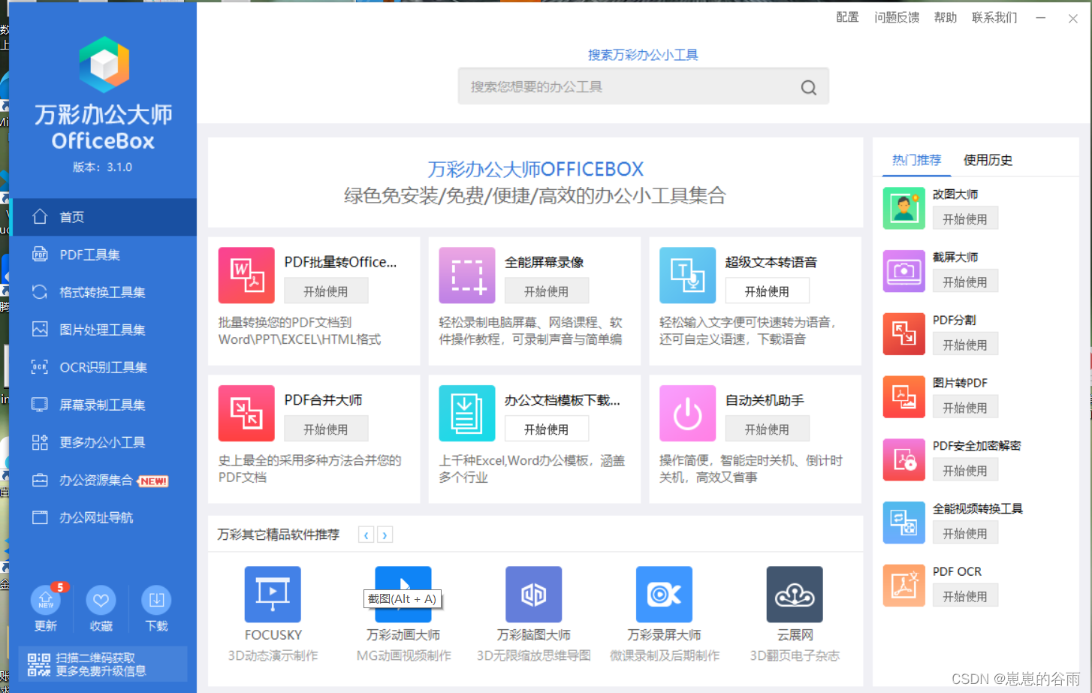
Task: Click the 下载 download icon
Action: click(156, 600)
